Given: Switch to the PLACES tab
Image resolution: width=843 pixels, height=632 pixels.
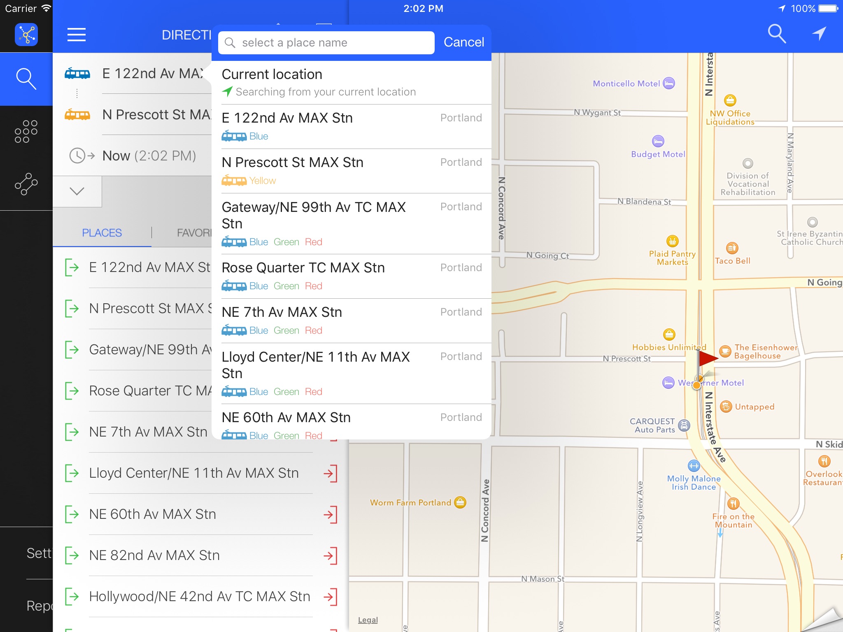Looking at the screenshot, I should [102, 233].
